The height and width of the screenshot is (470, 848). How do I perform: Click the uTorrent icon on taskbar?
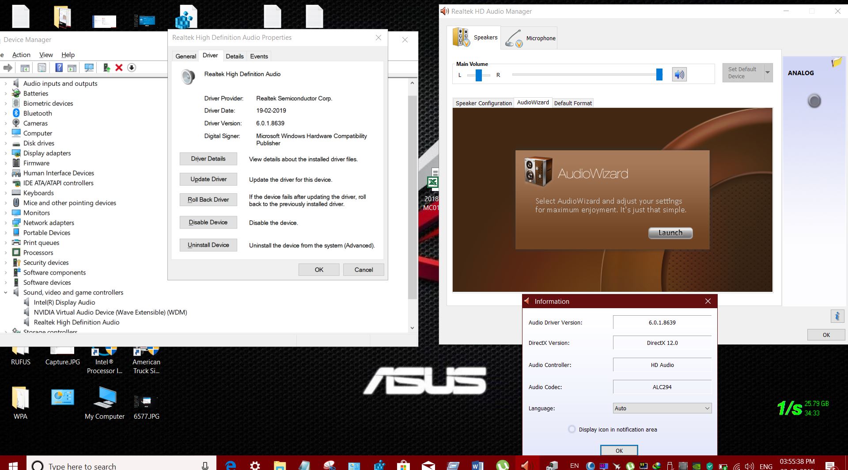502,465
